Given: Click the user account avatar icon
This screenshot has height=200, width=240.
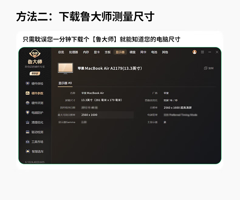Looking at the screenshot, I should (x=194, y=52).
